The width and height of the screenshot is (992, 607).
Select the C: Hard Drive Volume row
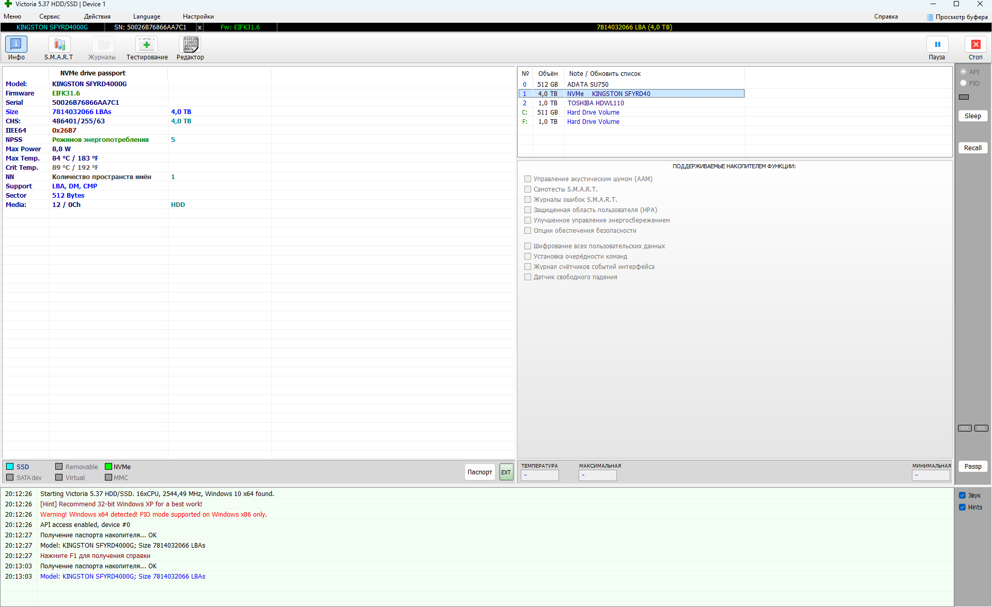pyautogui.click(x=593, y=113)
